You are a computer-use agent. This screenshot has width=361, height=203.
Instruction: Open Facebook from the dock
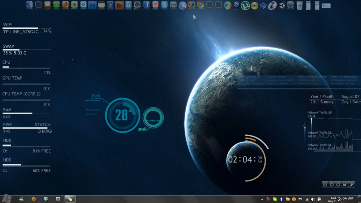pyautogui.click(x=147, y=5)
